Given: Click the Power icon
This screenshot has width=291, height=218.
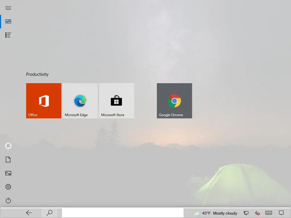Looking at the screenshot, I should 8,200.
